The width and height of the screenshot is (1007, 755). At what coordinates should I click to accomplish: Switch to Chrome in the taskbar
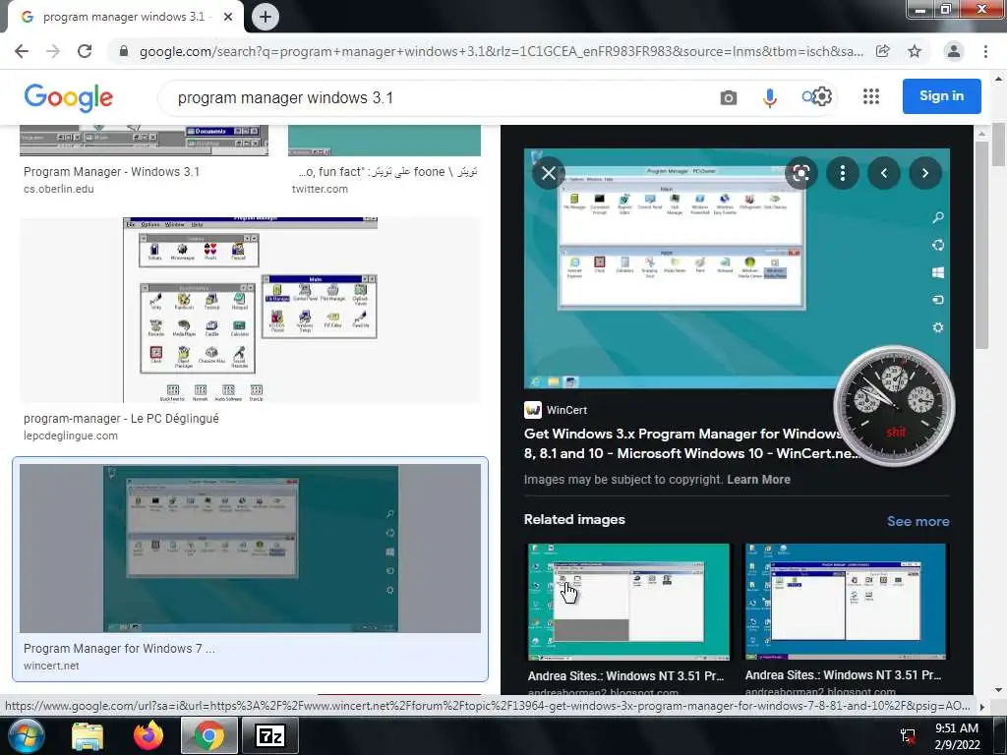pos(208,735)
